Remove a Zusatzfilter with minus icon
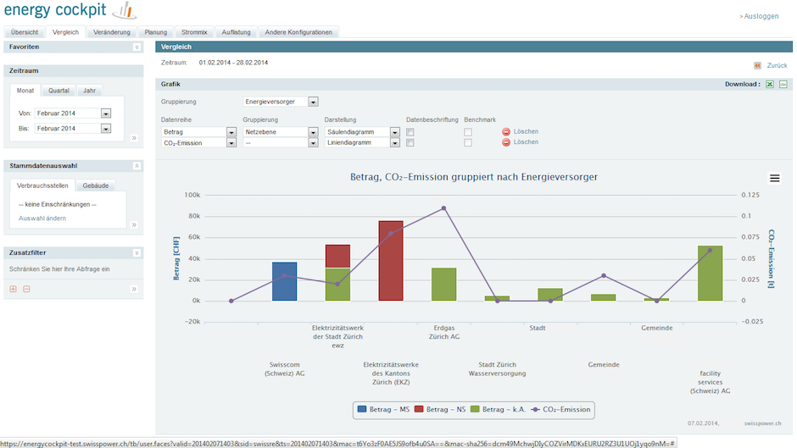 coord(26,289)
